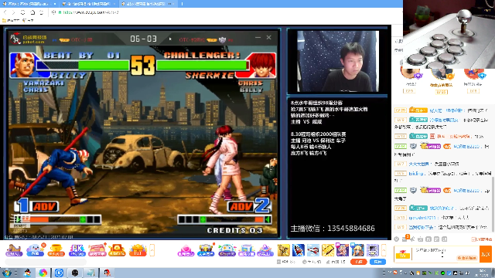Open the PK activity icon
495x278 pixels.
coord(77,250)
